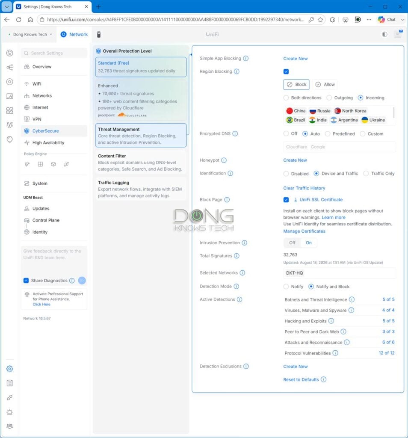This screenshot has width=408, height=438.
Task: Open the Copilot Chat dropdown arrow
Action: coord(402,20)
